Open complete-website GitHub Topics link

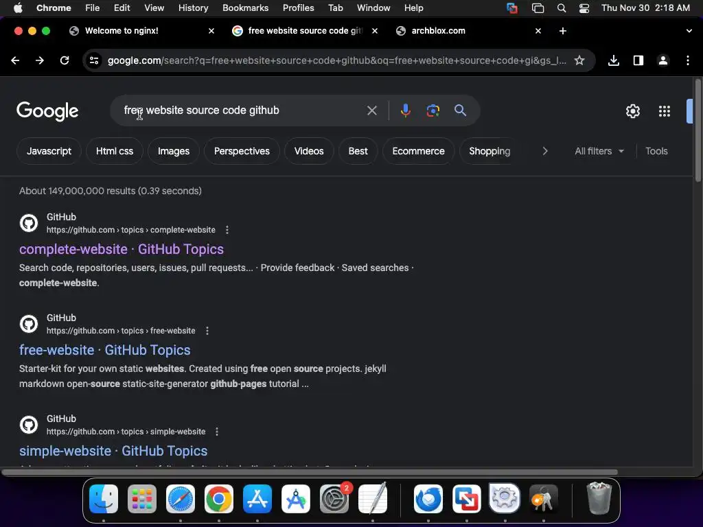click(121, 249)
